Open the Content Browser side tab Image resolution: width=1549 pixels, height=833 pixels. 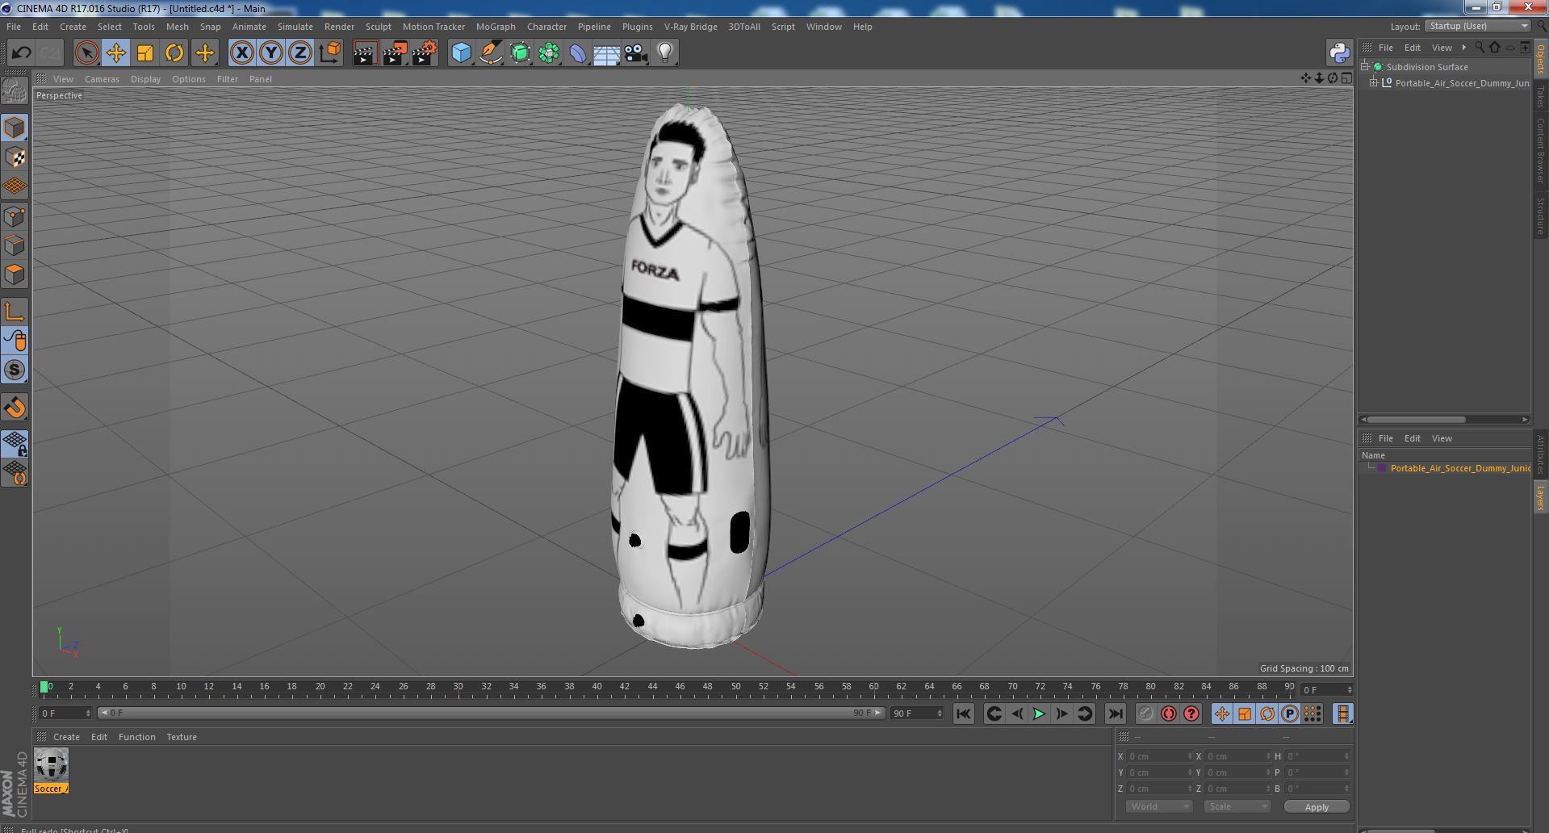pos(1540,150)
